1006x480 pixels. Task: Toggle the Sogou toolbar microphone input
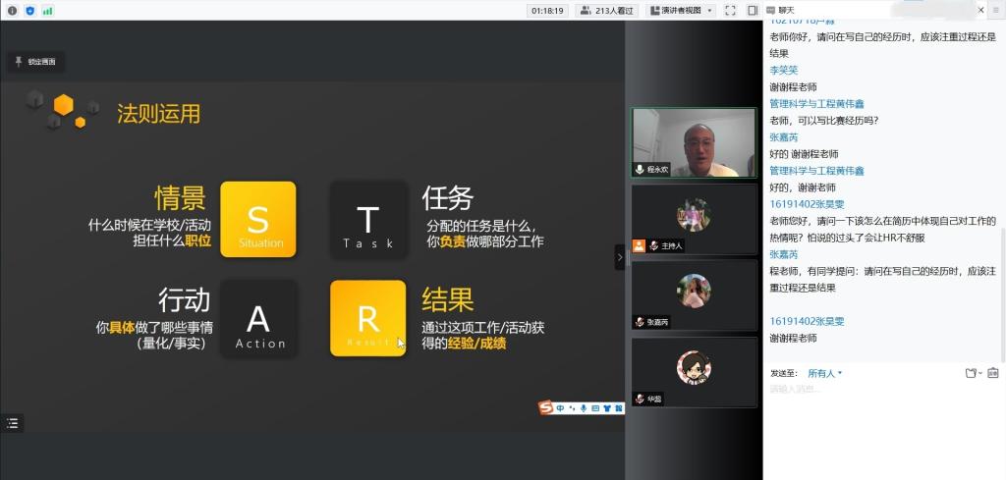pyautogui.click(x=583, y=407)
